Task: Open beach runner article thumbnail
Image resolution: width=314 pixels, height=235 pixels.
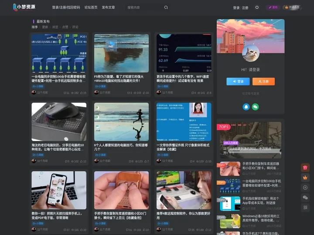Action: 121,122
